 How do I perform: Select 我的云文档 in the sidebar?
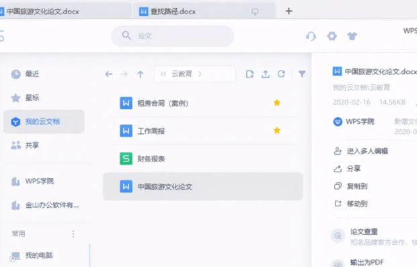point(44,122)
